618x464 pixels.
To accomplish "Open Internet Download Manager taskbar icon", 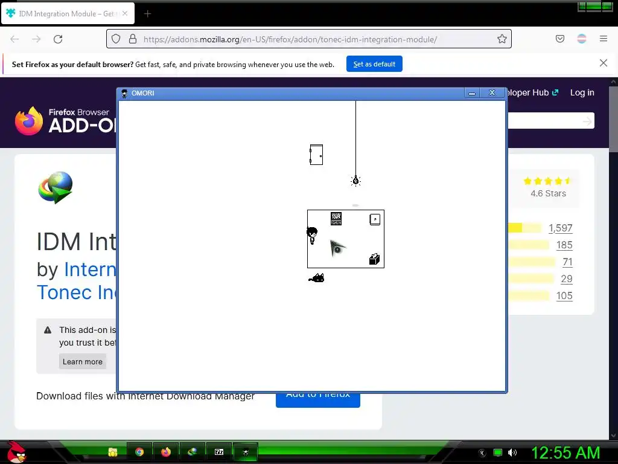I will [193, 452].
